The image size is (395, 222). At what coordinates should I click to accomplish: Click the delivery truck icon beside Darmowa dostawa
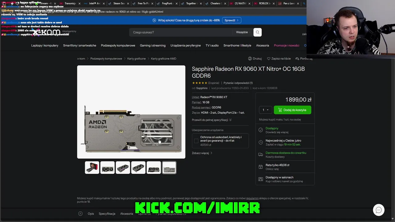click(x=260, y=155)
